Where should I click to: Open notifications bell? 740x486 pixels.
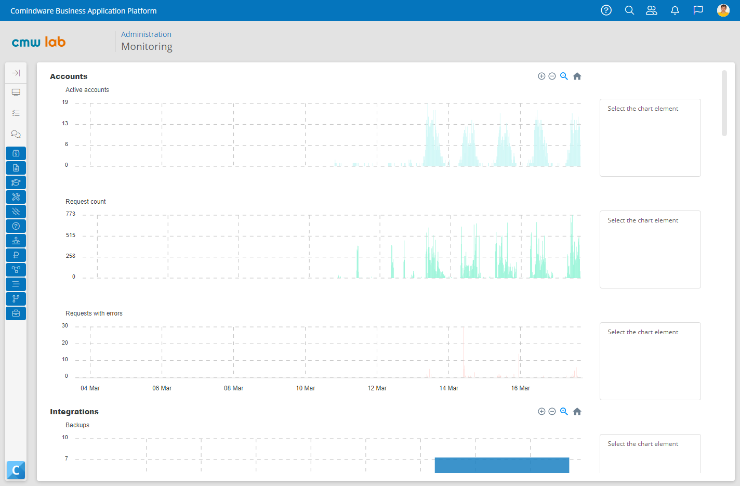(675, 10)
